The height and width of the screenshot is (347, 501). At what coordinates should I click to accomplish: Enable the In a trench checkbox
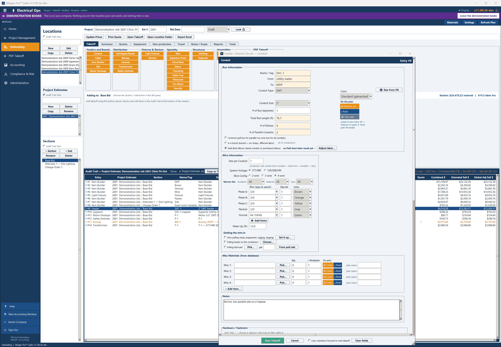(226, 143)
